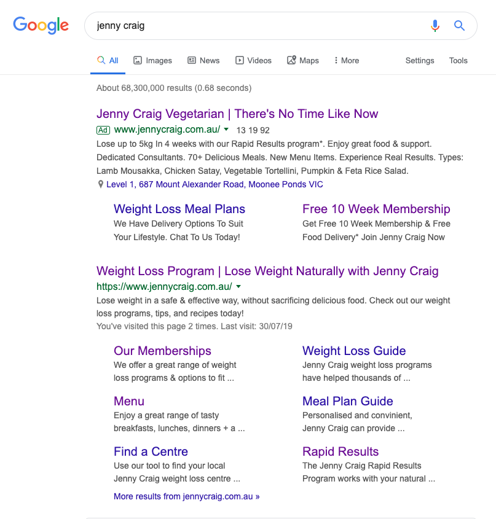Click the green Ad badge
Screen dimensions: 496x519
click(x=103, y=130)
